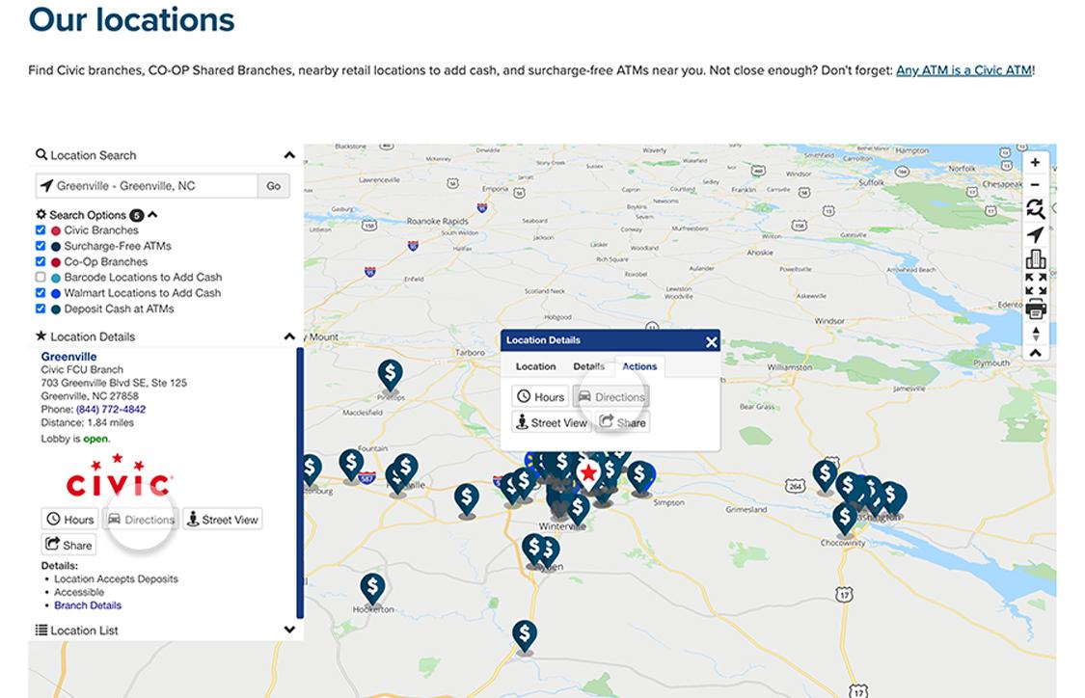Click the 'Lobby is open.' status text

75,439
